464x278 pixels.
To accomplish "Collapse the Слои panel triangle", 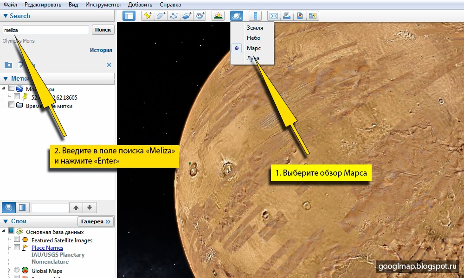I will click(x=5, y=221).
